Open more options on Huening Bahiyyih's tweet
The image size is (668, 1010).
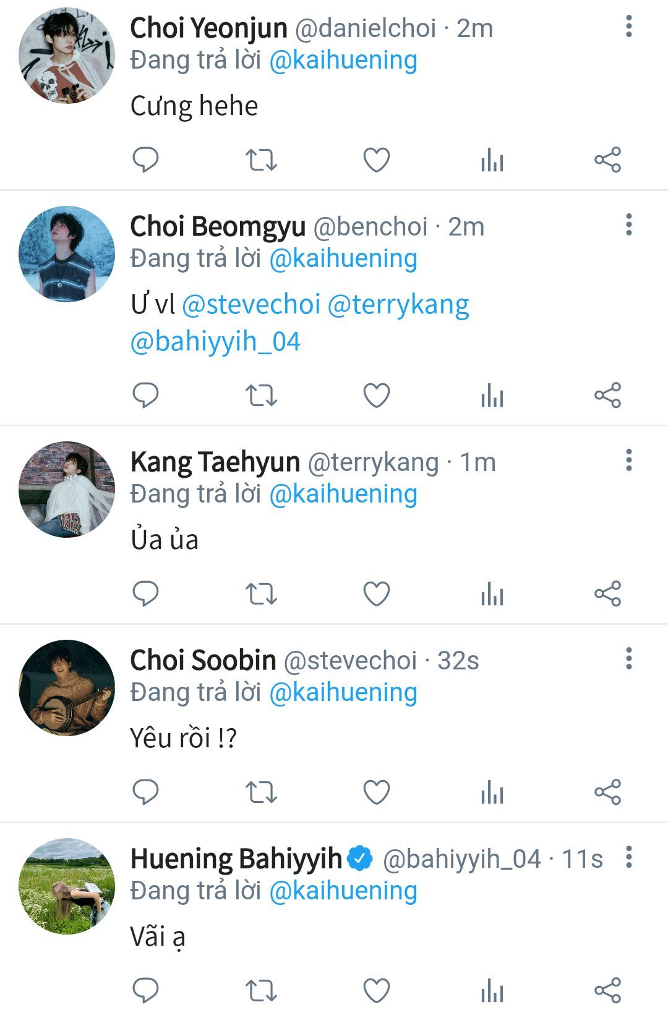(x=629, y=857)
